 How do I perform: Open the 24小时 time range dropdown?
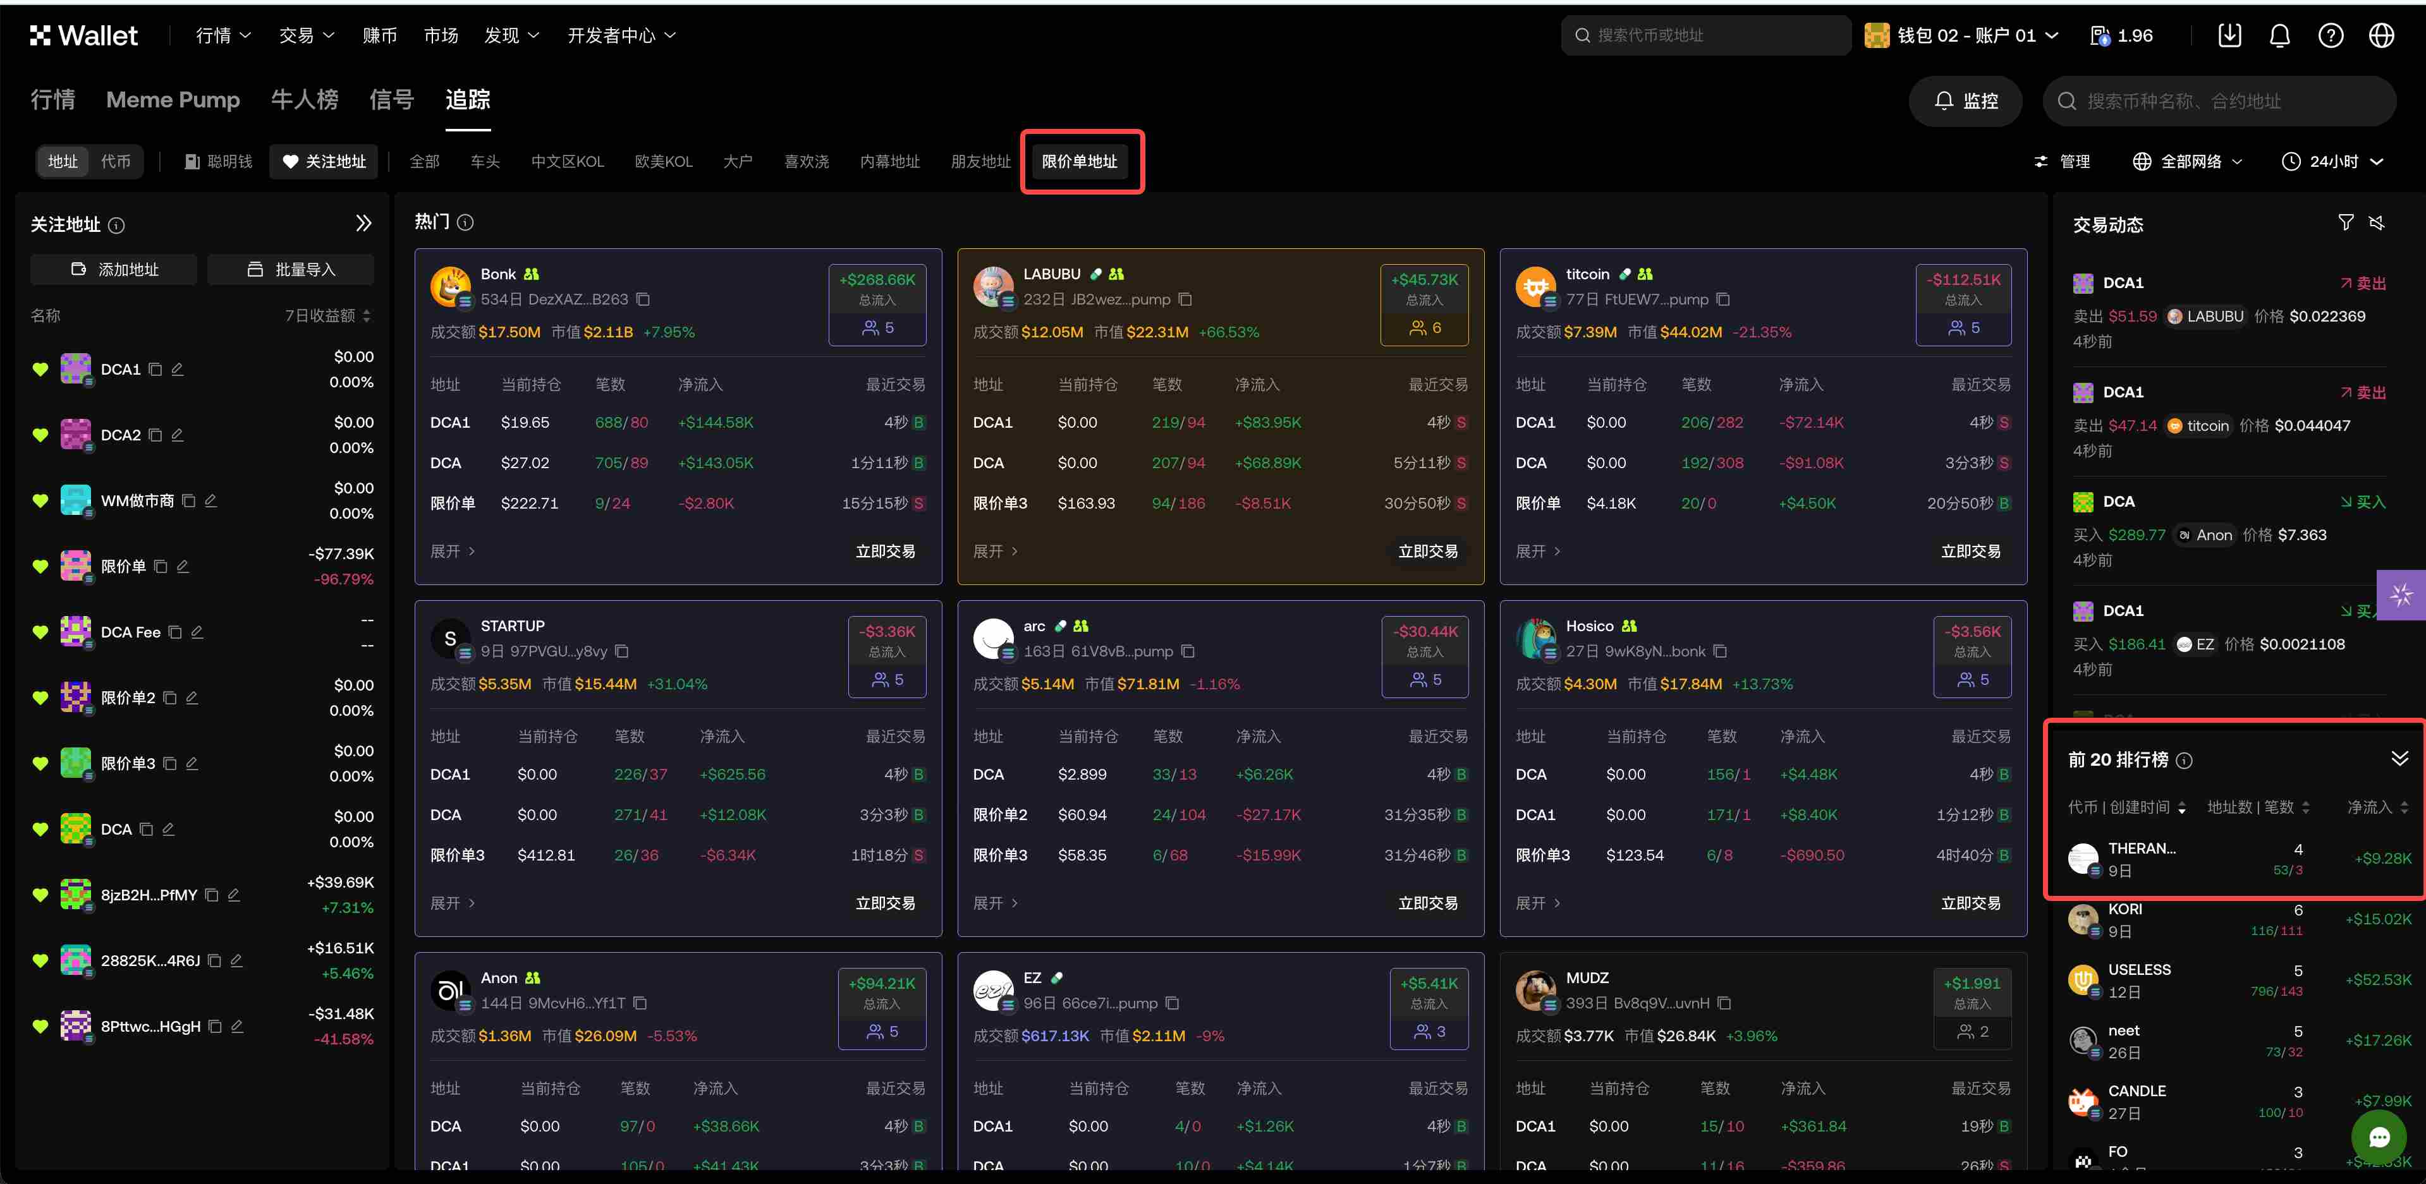click(2332, 161)
